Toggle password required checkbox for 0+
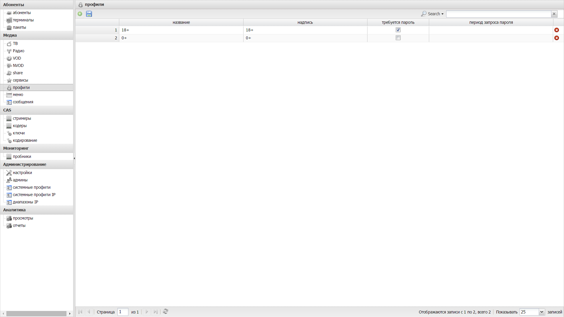Viewport: 564px width, 317px height. (x=398, y=38)
